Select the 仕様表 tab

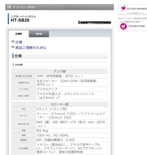point(19,34)
